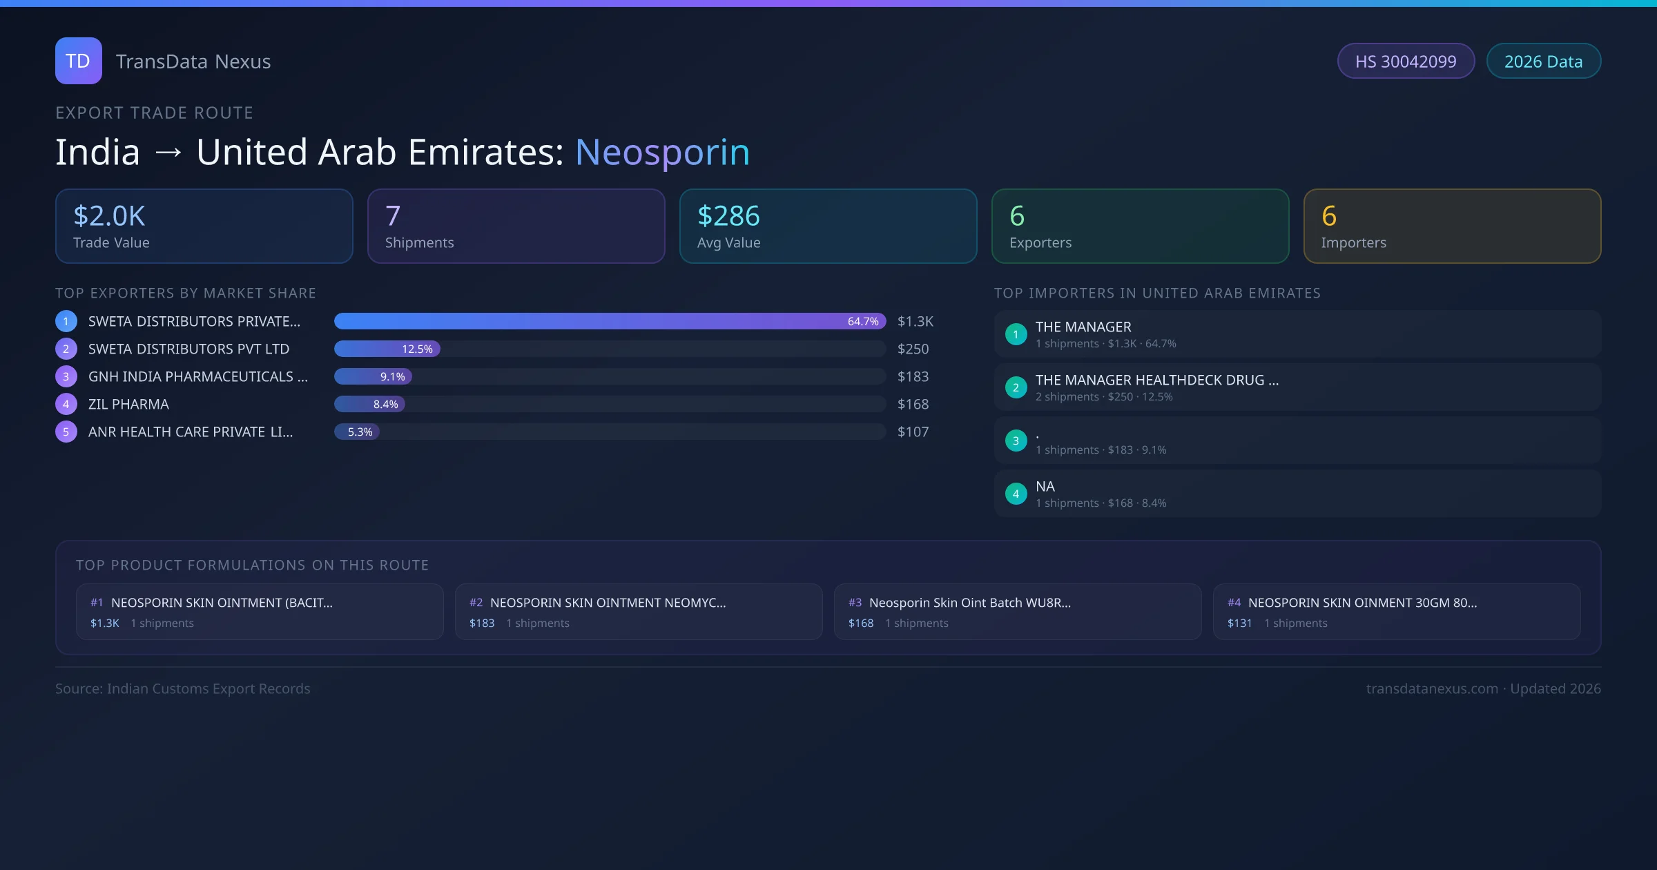
Task: Toggle the 2026 Data badge
Action: (x=1543, y=61)
